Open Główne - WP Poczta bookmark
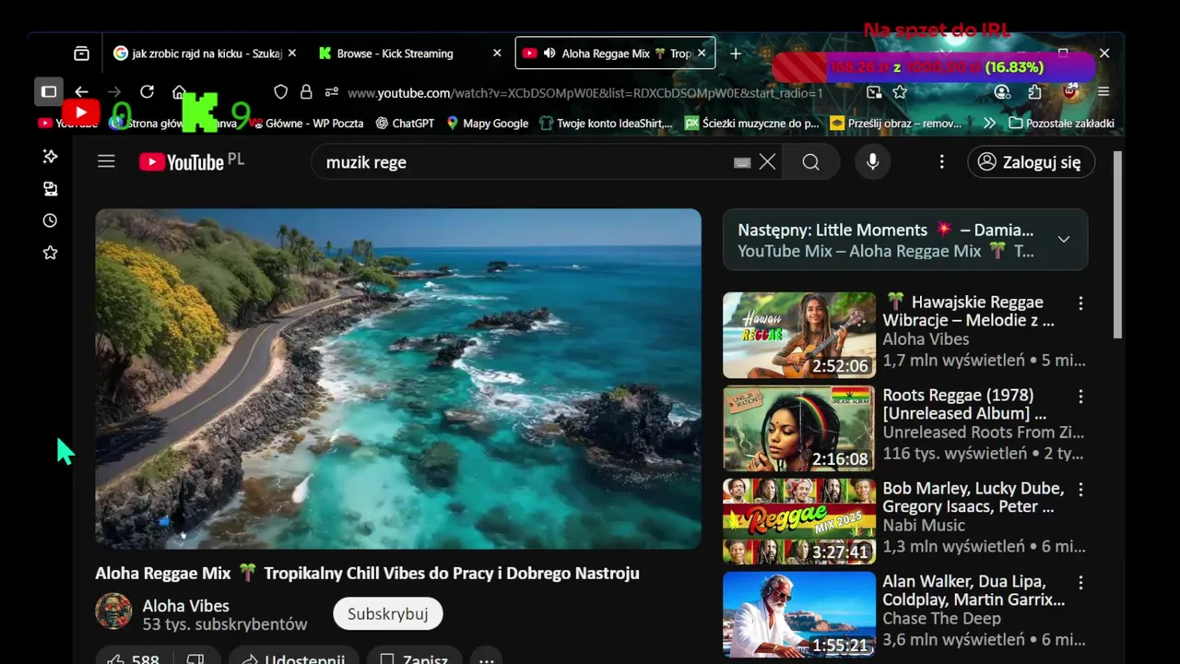Screen dimensions: 1180x664 pyautogui.click(x=307, y=123)
